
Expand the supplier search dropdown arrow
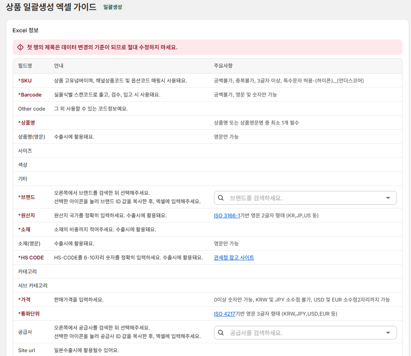point(388,333)
